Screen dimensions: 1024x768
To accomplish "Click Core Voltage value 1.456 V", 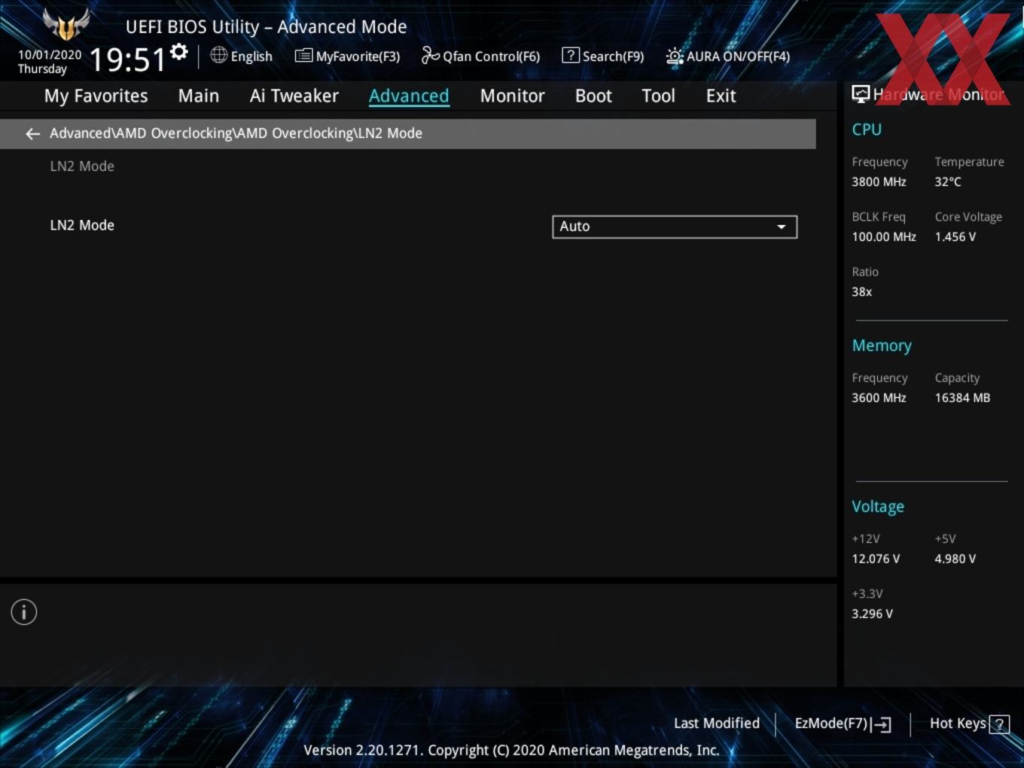I will tap(955, 236).
